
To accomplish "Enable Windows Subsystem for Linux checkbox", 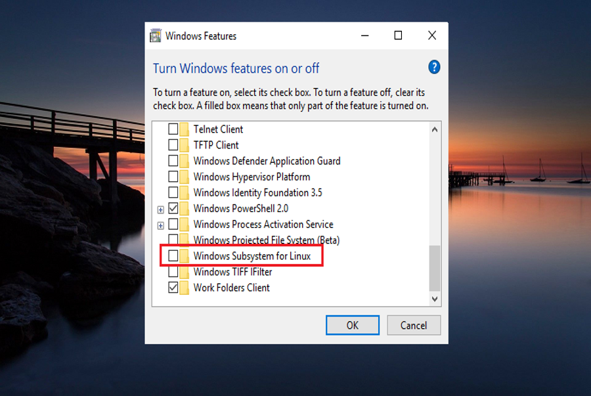I will (173, 256).
